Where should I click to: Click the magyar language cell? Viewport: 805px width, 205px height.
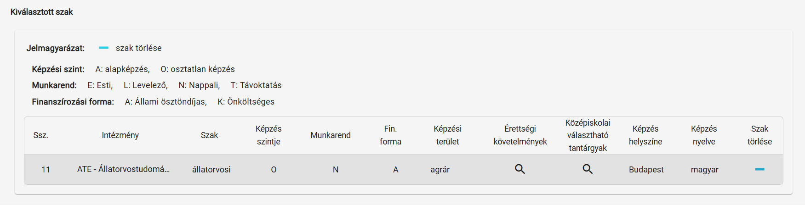[x=704, y=170]
